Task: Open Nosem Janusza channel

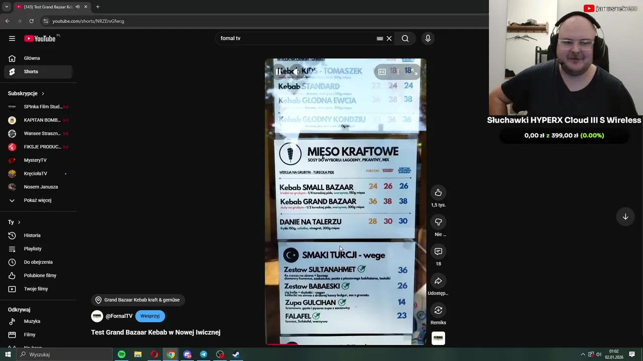Action: (x=38, y=187)
